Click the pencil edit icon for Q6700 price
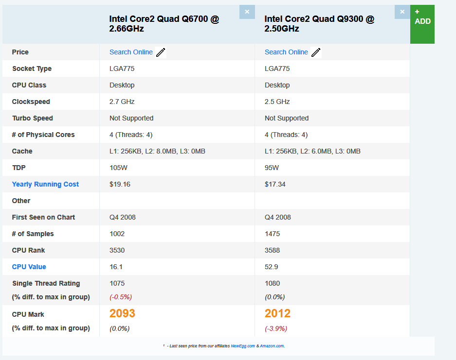The height and width of the screenshot is (360, 456). pyautogui.click(x=161, y=52)
